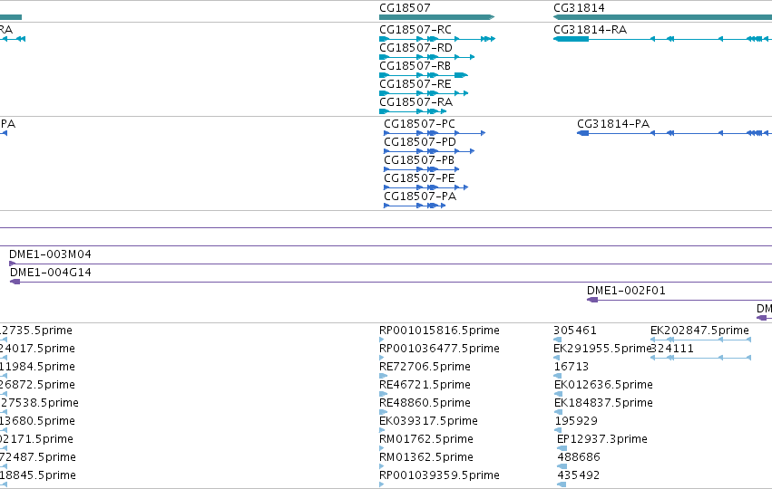Click feature 324111 label

tap(672, 349)
